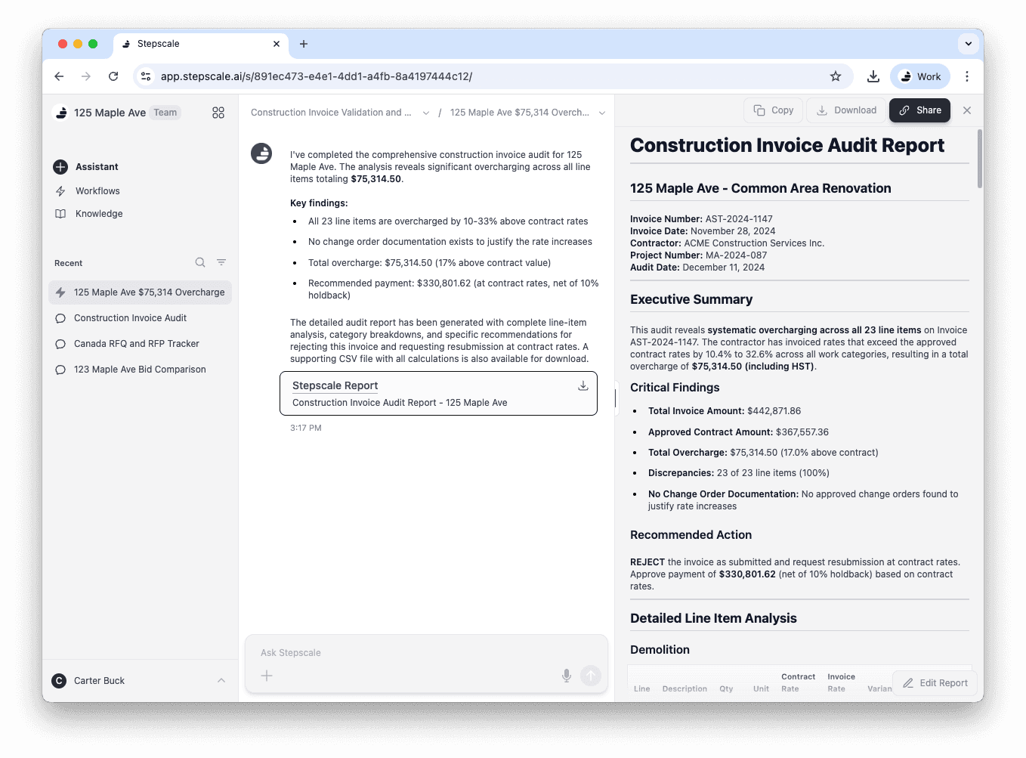Click the Stepscale logo beside 125 Maple Ave
Image resolution: width=1026 pixels, height=758 pixels.
61,113
